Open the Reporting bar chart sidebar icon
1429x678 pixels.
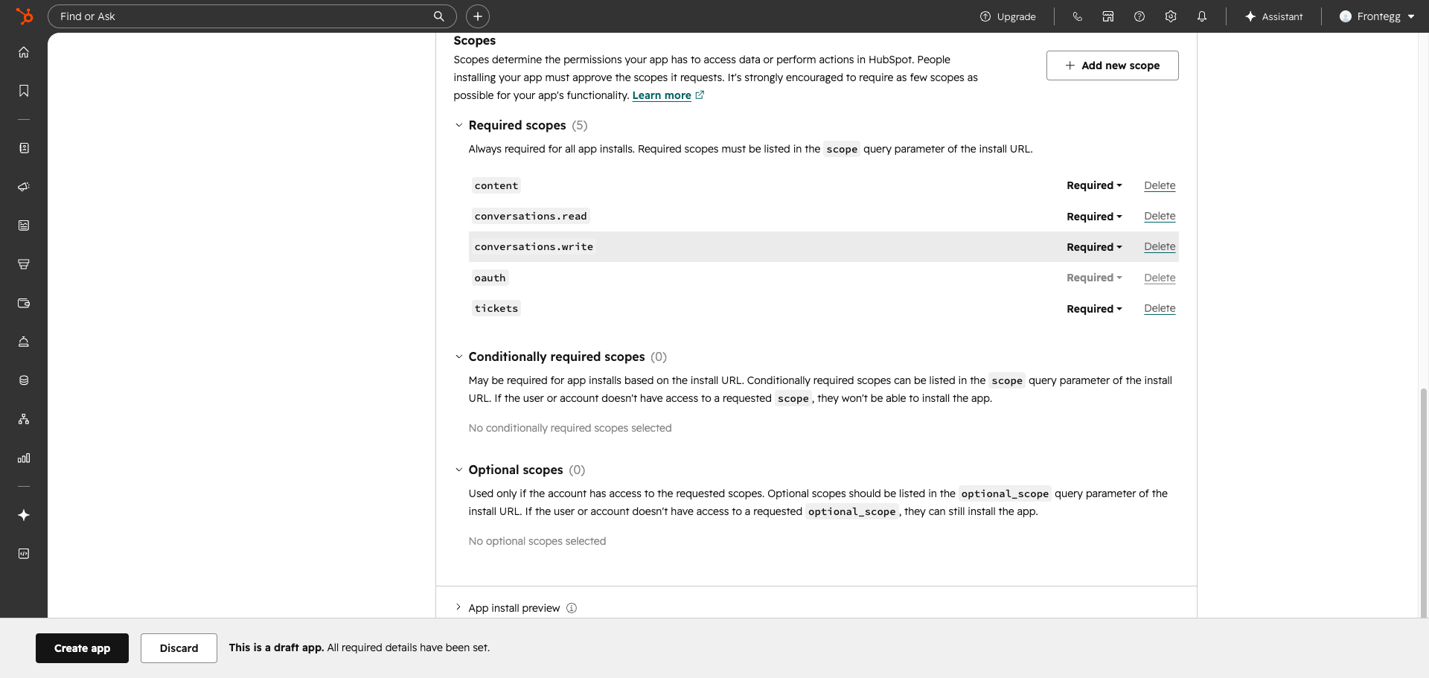click(x=24, y=458)
